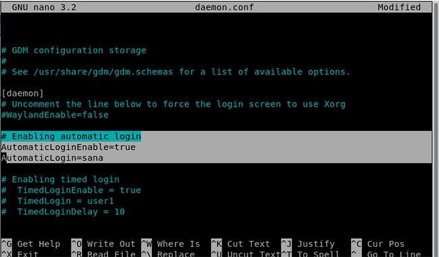Click the ^C Cur Pos shortcut

(378, 244)
